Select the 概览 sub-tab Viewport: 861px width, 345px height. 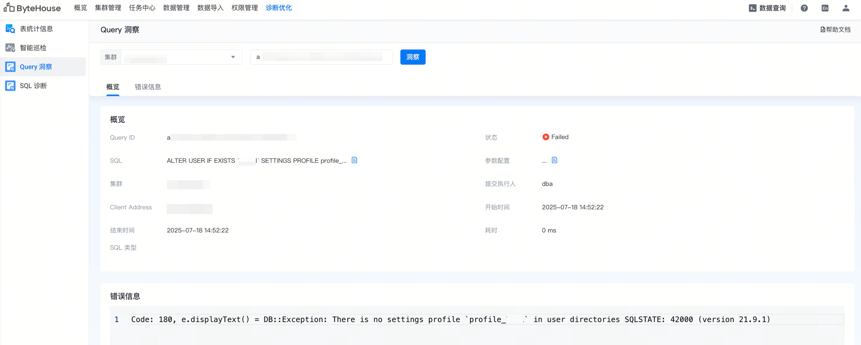(113, 87)
